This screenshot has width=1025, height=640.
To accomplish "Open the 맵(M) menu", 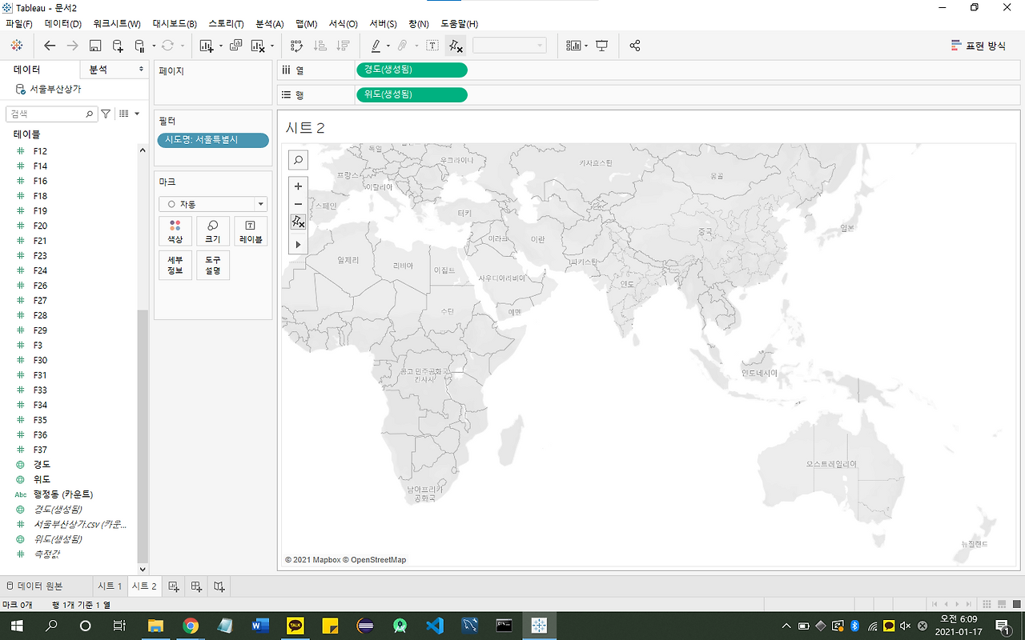I will click(307, 24).
